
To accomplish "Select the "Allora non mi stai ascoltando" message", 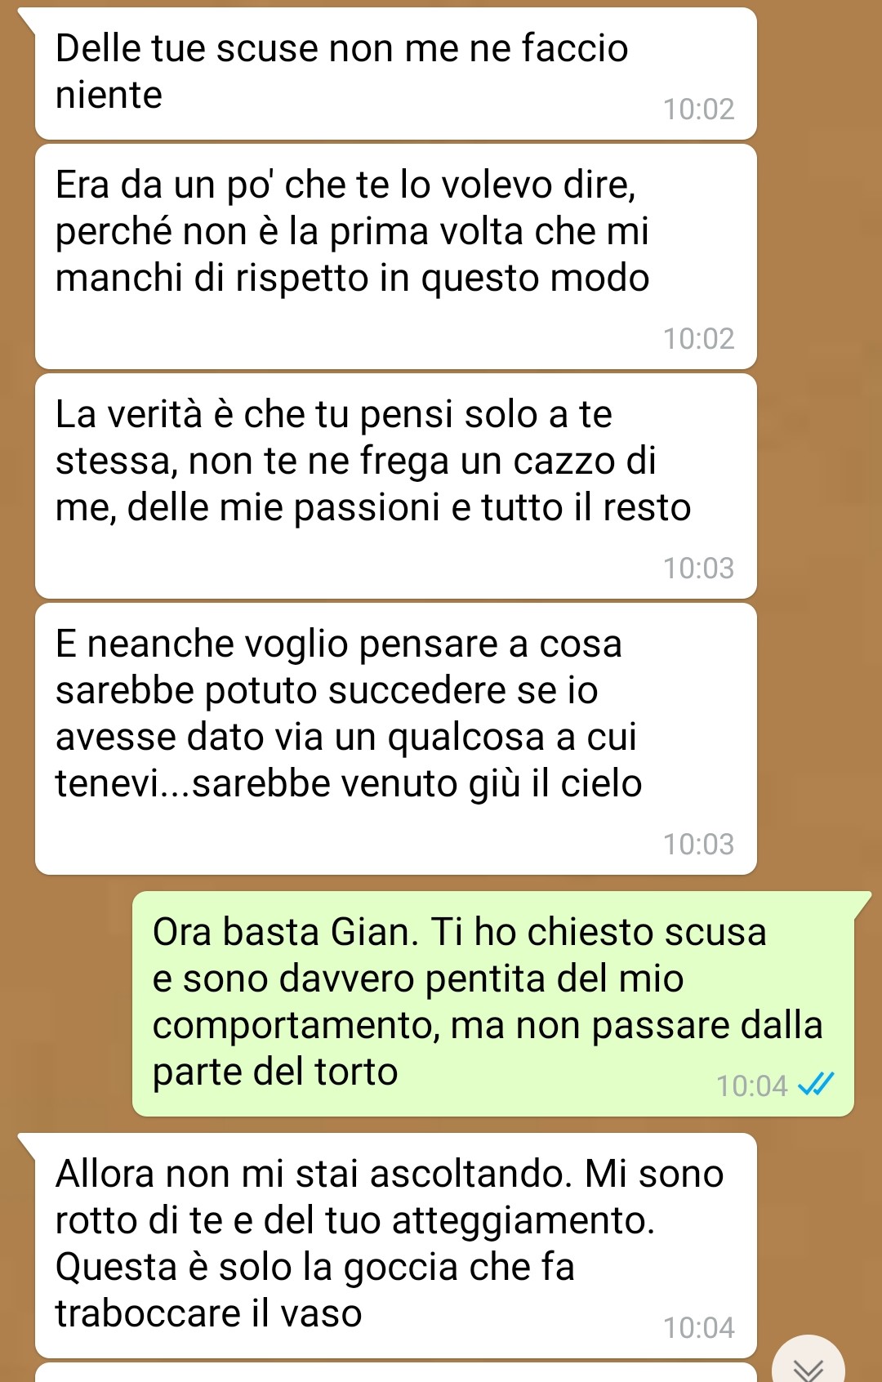I will coord(396,1246).
